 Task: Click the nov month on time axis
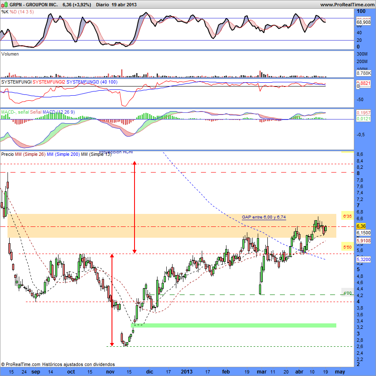tap(110, 372)
